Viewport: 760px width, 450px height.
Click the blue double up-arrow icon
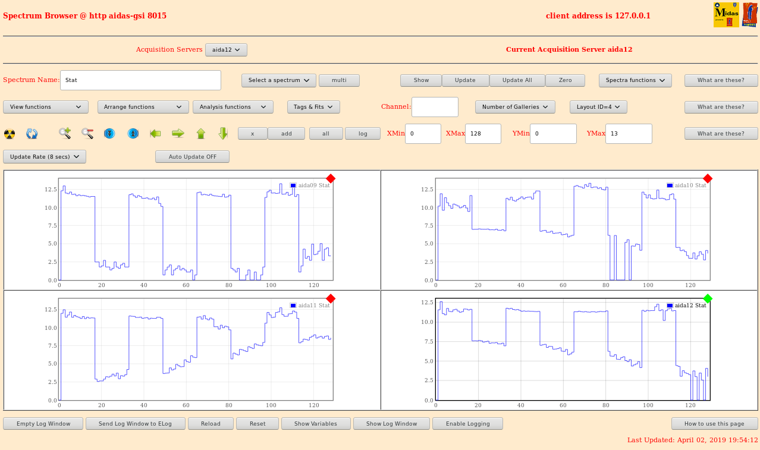[x=133, y=134]
